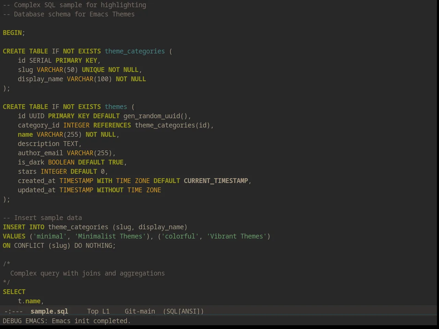Click the table name theme_categories in CREATE TABLE
This screenshot has width=439, height=329.
coord(135,51)
